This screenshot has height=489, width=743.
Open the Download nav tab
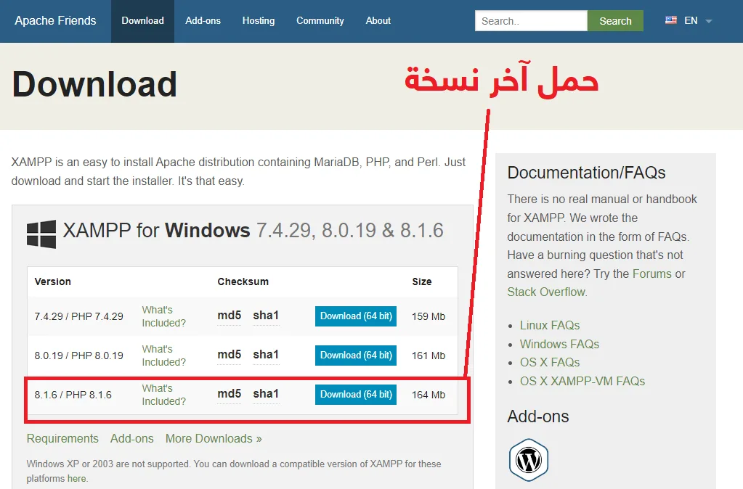pos(142,21)
